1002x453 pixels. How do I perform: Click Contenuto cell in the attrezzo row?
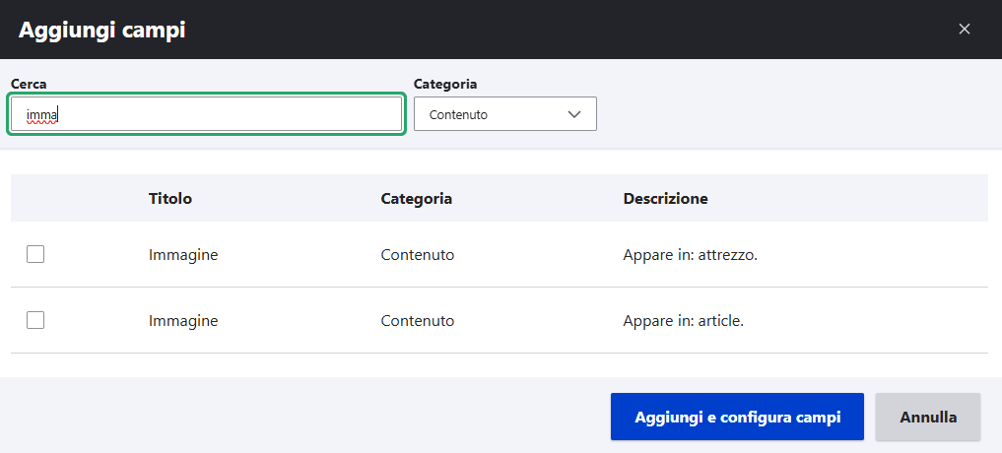(417, 255)
